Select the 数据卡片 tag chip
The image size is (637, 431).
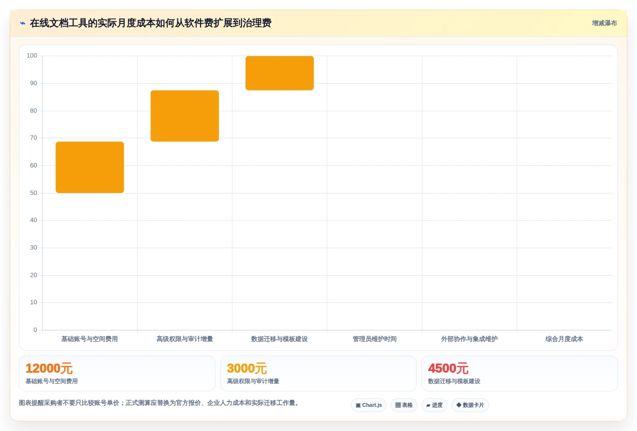tap(470, 405)
